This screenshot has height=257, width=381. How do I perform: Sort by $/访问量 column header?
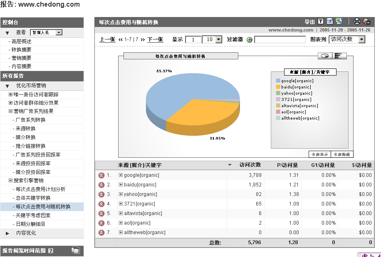coord(362,165)
